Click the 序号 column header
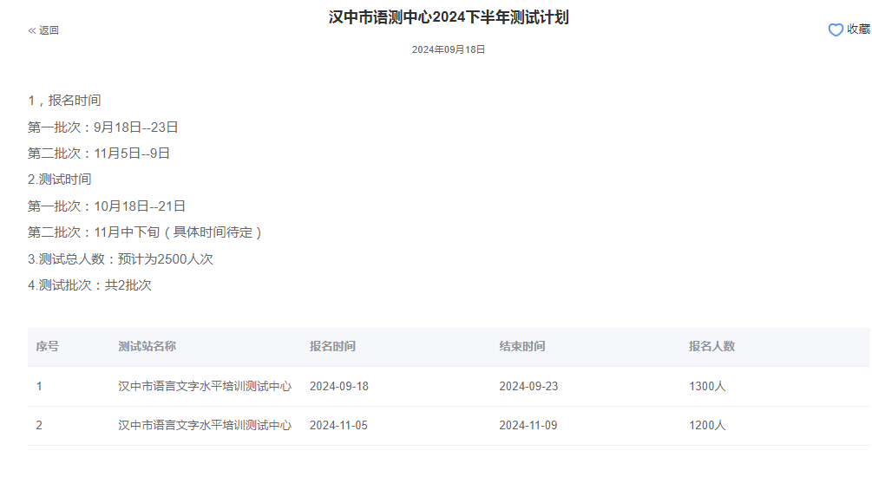This screenshot has height=490, width=872. click(x=48, y=346)
